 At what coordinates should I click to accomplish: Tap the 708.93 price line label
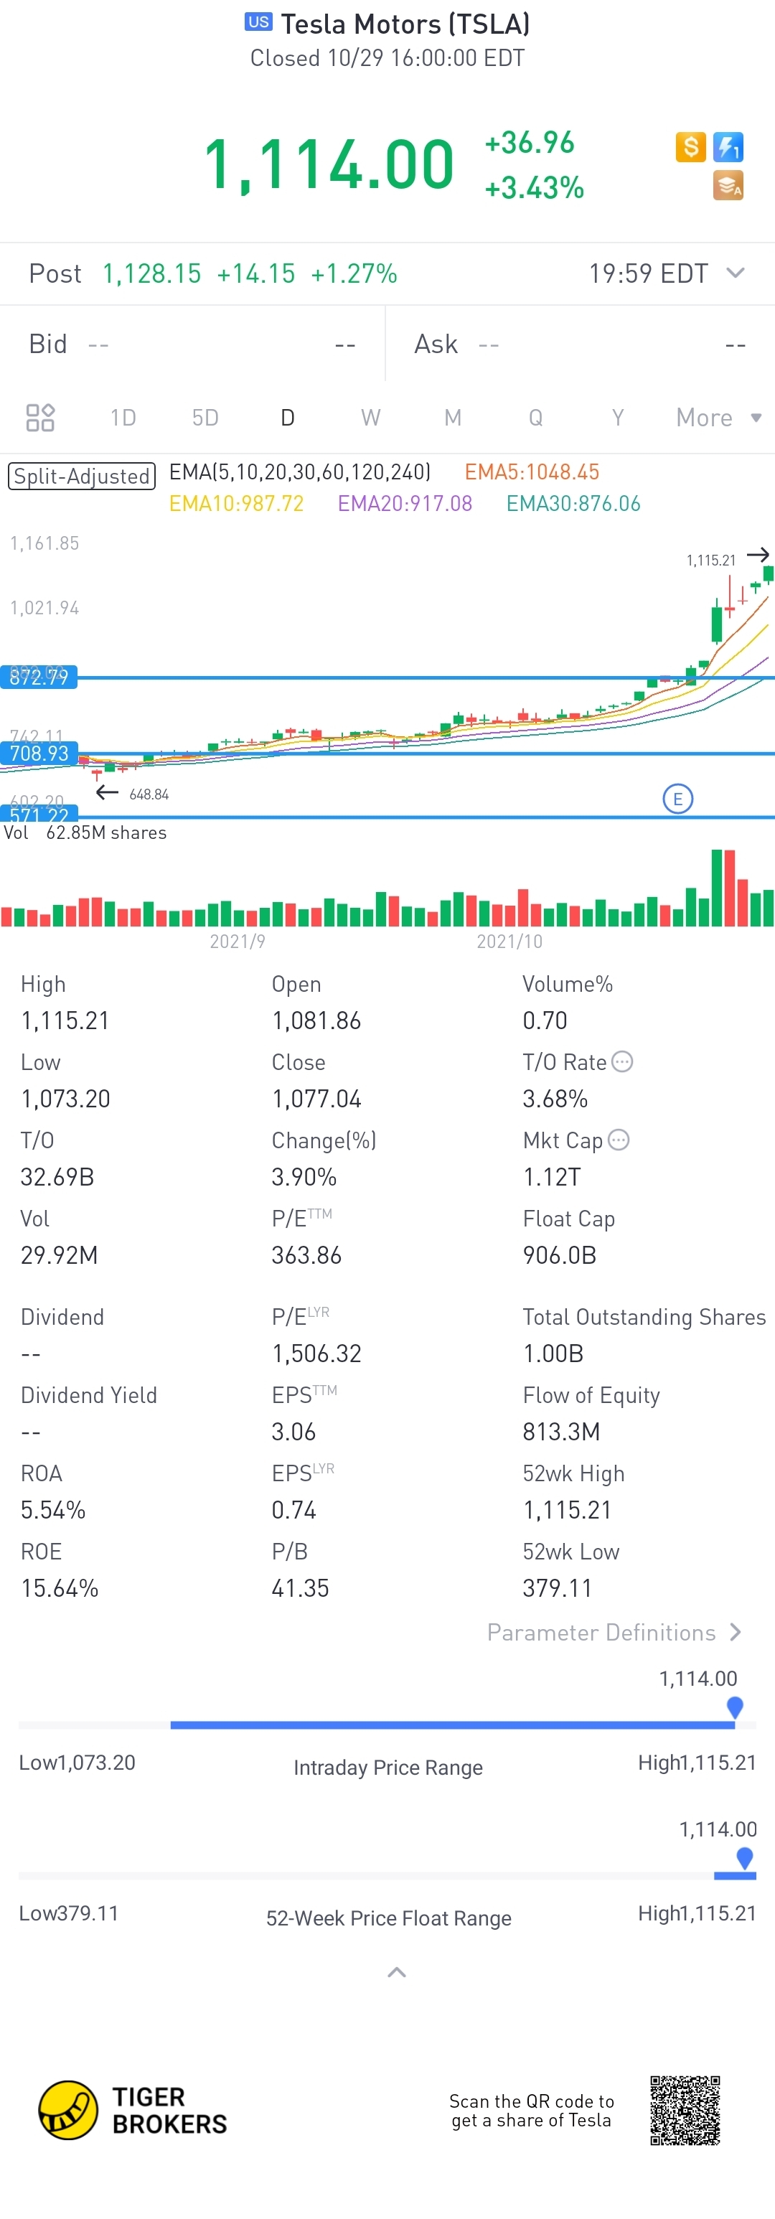tap(39, 754)
